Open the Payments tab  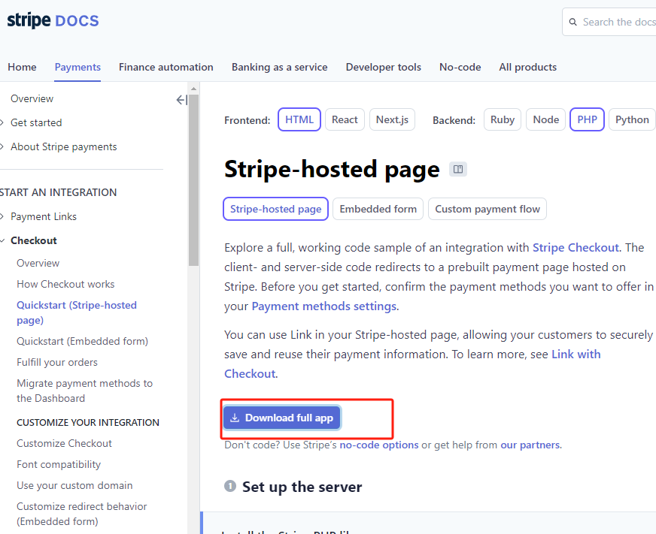[x=77, y=68]
